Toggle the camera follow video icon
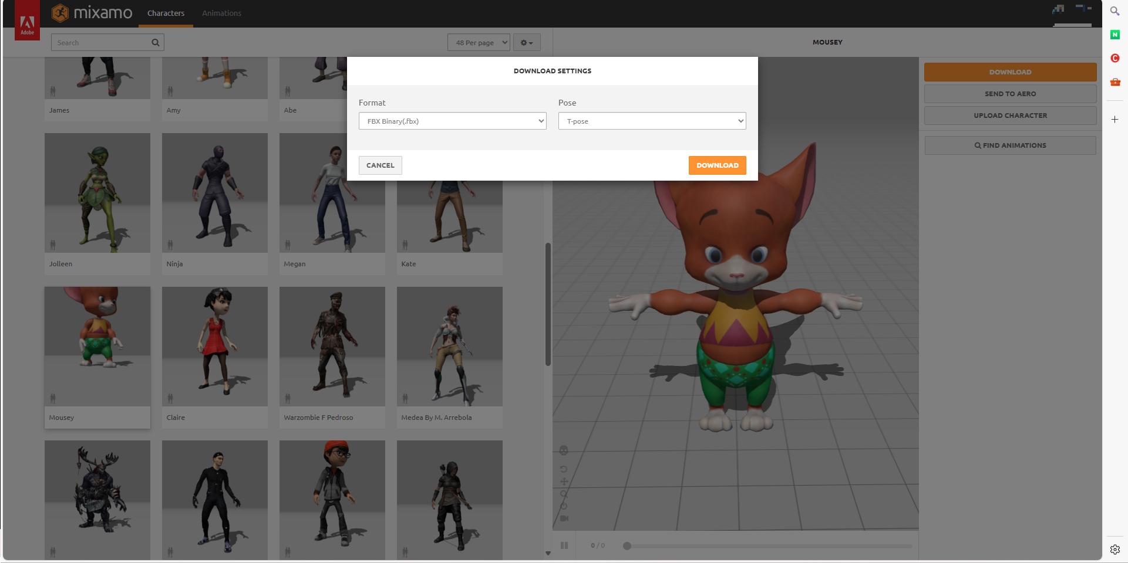The height and width of the screenshot is (563, 1128). [x=564, y=518]
